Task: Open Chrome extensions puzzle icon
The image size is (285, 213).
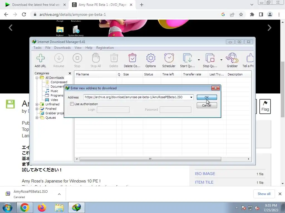Action: tap(252, 14)
